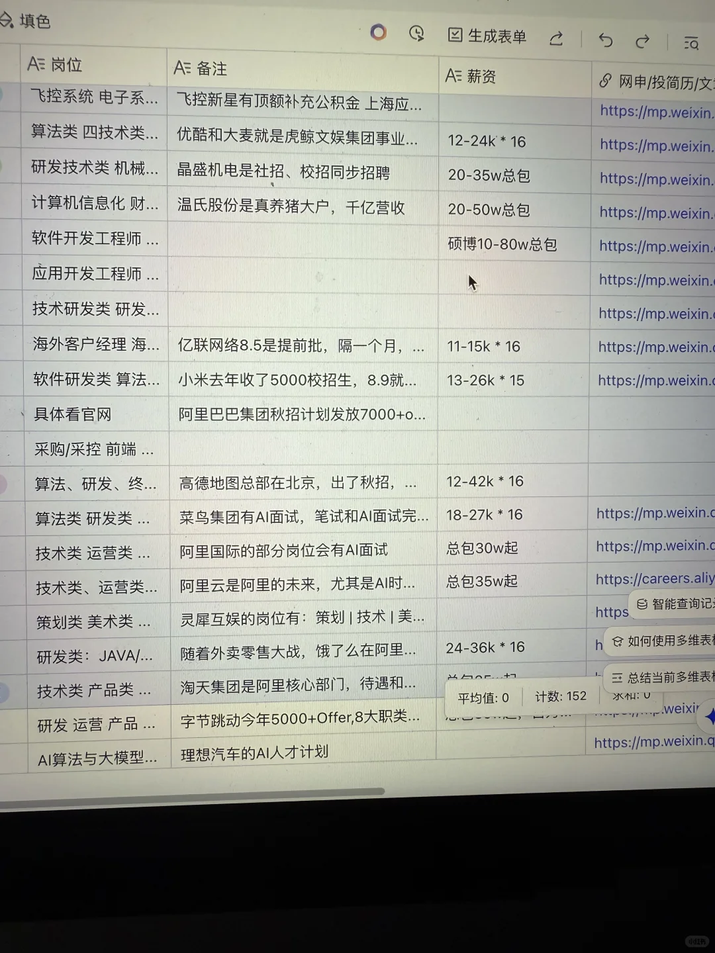
Task: Select the 12-42k * 16 salary cell
Action: point(513,480)
